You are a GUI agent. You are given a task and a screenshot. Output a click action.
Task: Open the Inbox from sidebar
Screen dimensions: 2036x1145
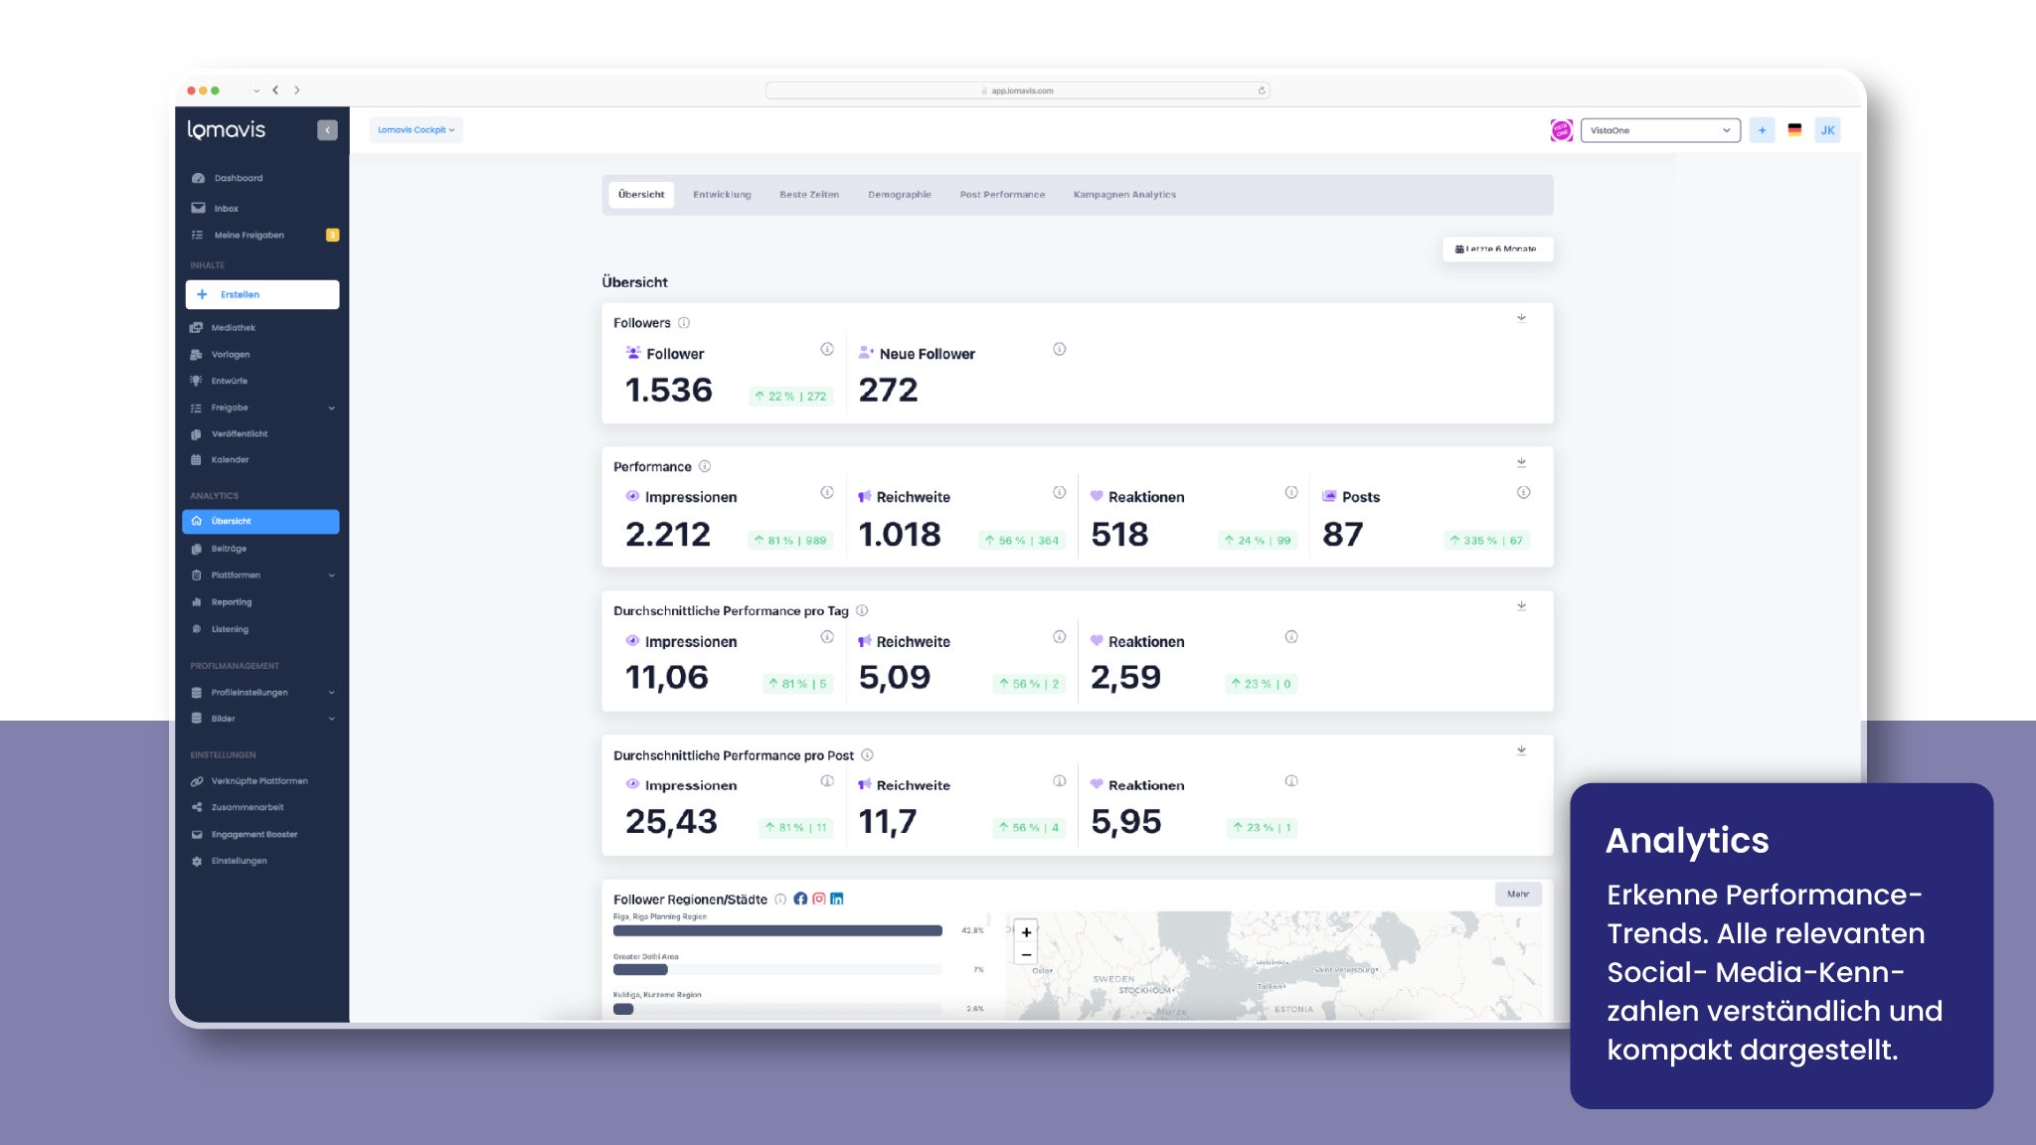click(226, 209)
